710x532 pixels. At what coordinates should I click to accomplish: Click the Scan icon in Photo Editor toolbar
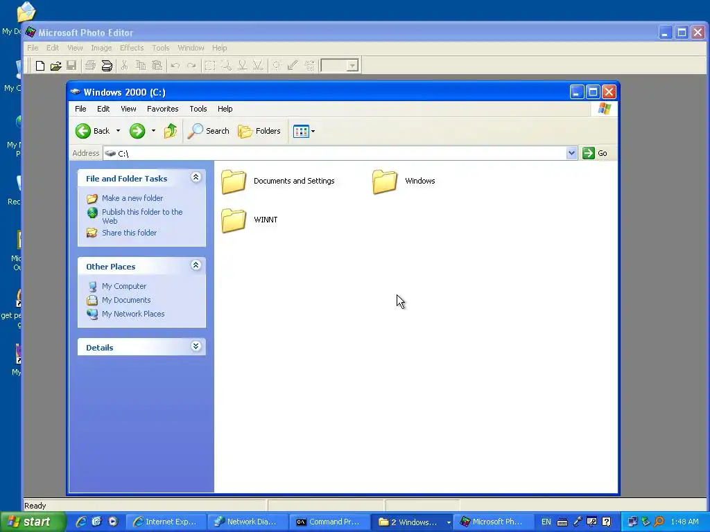tap(107, 66)
